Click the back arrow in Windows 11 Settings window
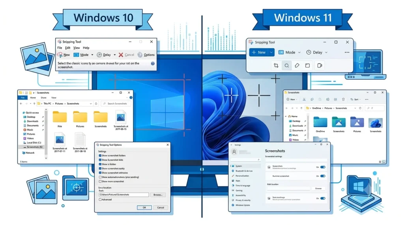 click(231, 145)
